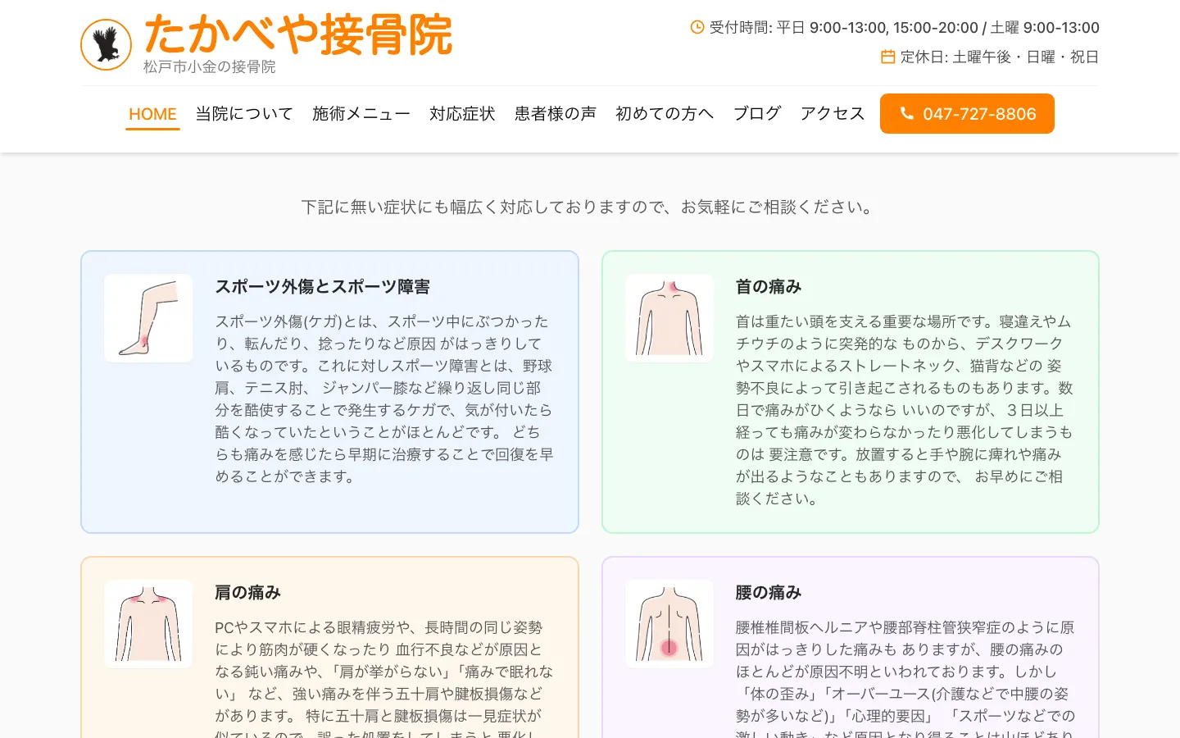Click the 腰椎椎間板ヘルニア description paragraph
This screenshot has width=1180, height=738.
coord(905,677)
